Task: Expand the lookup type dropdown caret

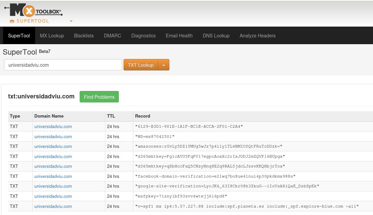Action: (x=164, y=65)
